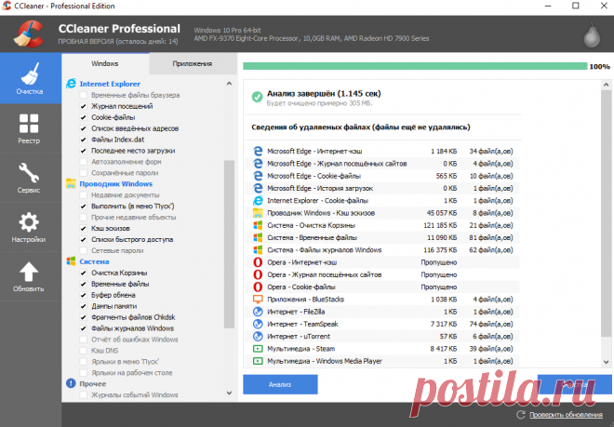This screenshot has width=614, height=427.
Task: Click the pear icon in the header
Action: click(592, 35)
